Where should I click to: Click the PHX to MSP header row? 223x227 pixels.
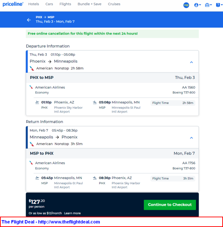112,78
